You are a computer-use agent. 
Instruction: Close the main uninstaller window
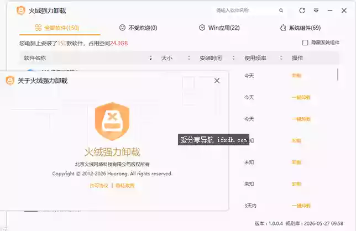point(344,11)
